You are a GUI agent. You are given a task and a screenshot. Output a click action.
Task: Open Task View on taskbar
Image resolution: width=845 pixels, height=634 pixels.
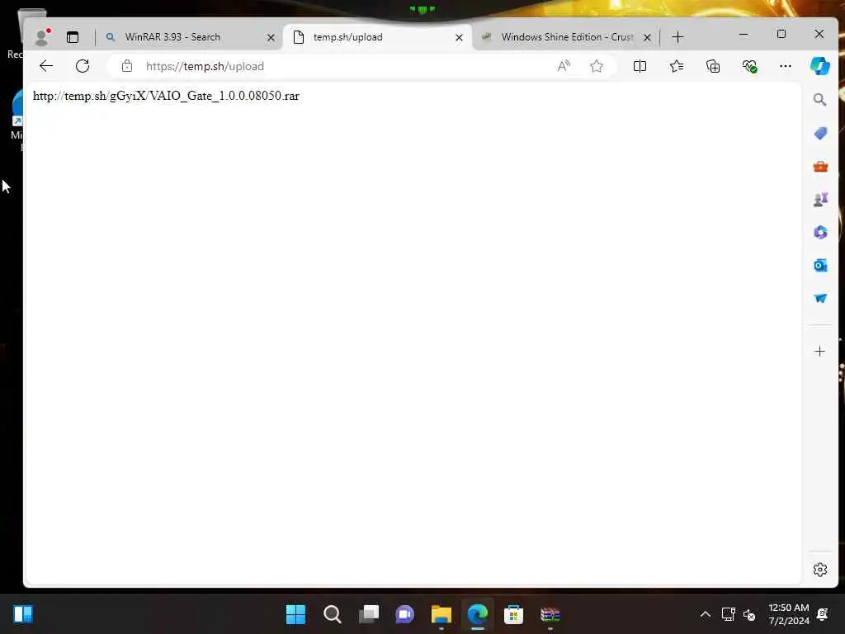pos(369,614)
